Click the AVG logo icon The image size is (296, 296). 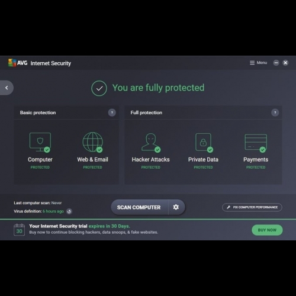coord(12,63)
